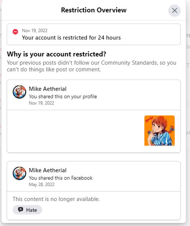Click the Hate speech bubble icon

point(20,210)
